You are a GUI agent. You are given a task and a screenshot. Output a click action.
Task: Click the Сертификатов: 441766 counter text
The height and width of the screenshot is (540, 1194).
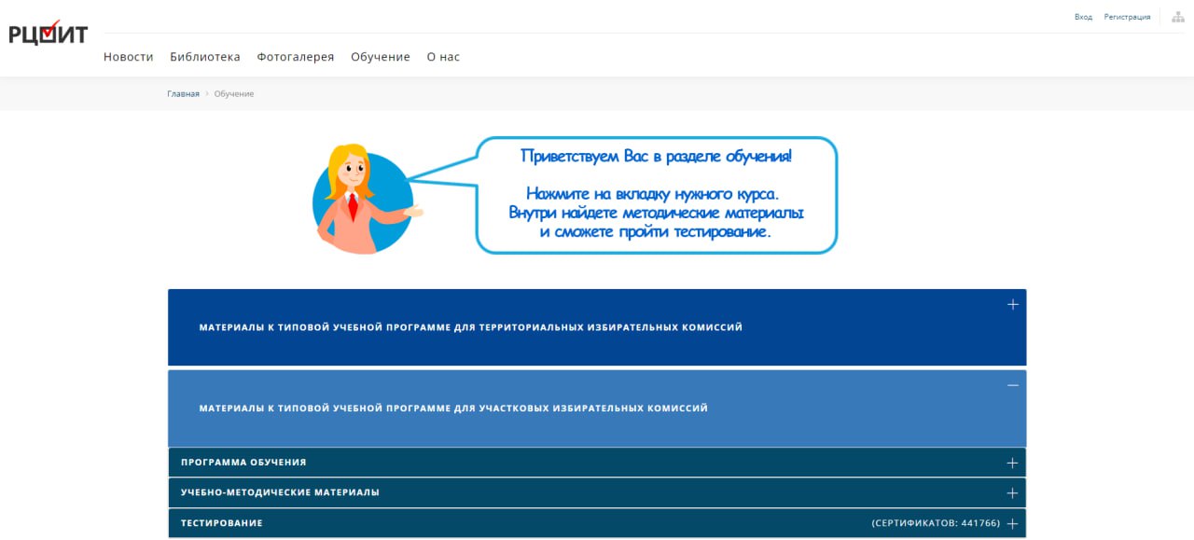click(936, 523)
